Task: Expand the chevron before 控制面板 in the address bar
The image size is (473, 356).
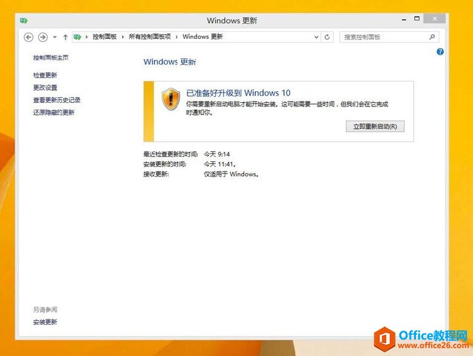Action: [86, 37]
